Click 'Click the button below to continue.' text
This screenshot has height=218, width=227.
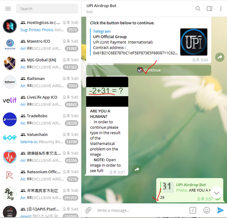[x=122, y=23]
